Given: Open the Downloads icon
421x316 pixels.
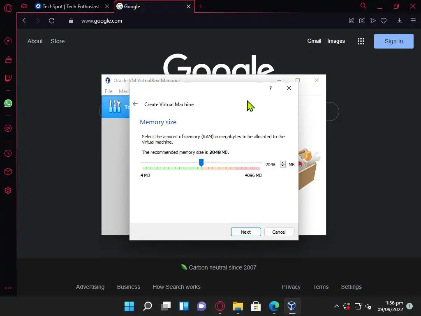Looking at the screenshot, I should [399, 21].
